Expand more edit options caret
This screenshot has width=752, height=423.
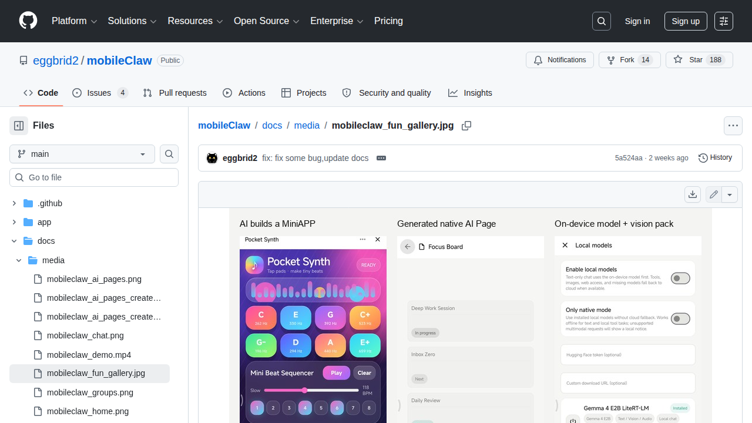pyautogui.click(x=730, y=194)
